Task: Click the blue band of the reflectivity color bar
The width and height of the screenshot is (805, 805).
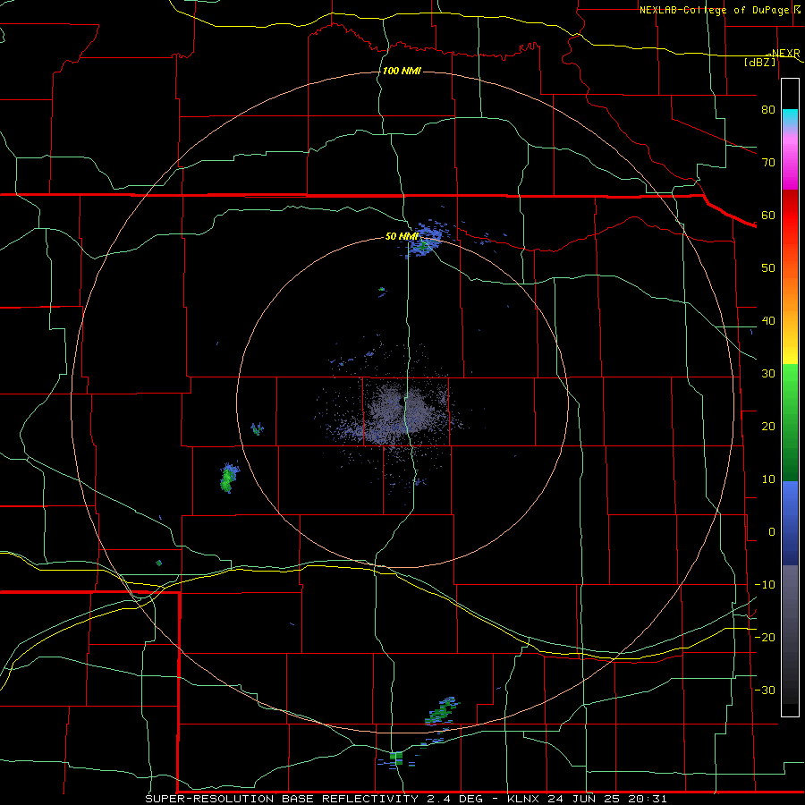Action: point(790,523)
